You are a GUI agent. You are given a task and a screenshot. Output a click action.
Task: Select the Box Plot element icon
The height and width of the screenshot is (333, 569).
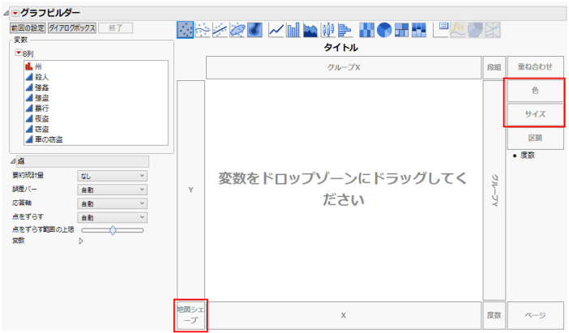click(x=328, y=30)
